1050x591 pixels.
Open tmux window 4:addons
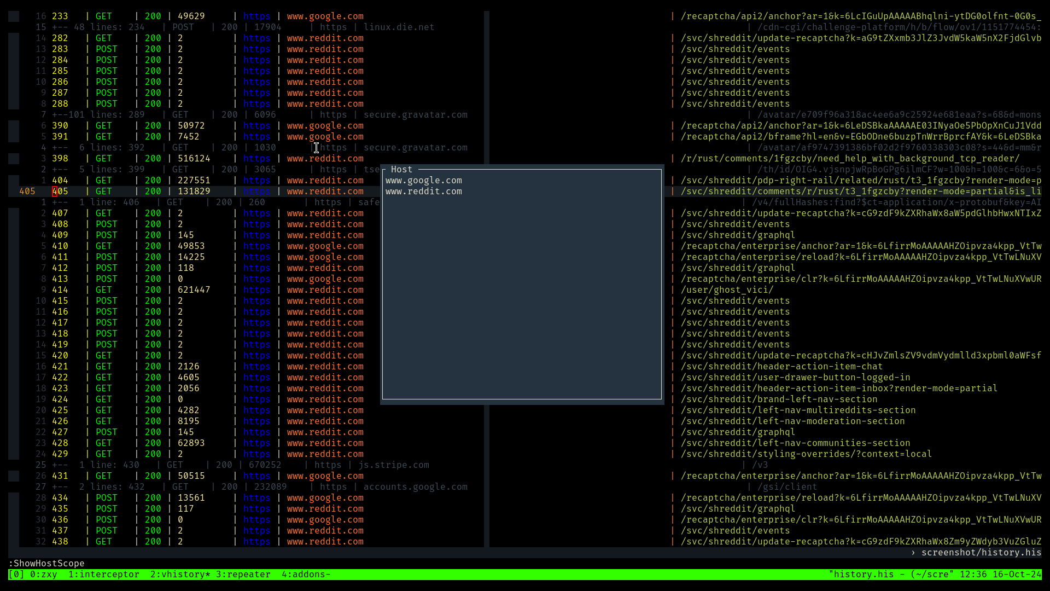[x=306, y=575]
